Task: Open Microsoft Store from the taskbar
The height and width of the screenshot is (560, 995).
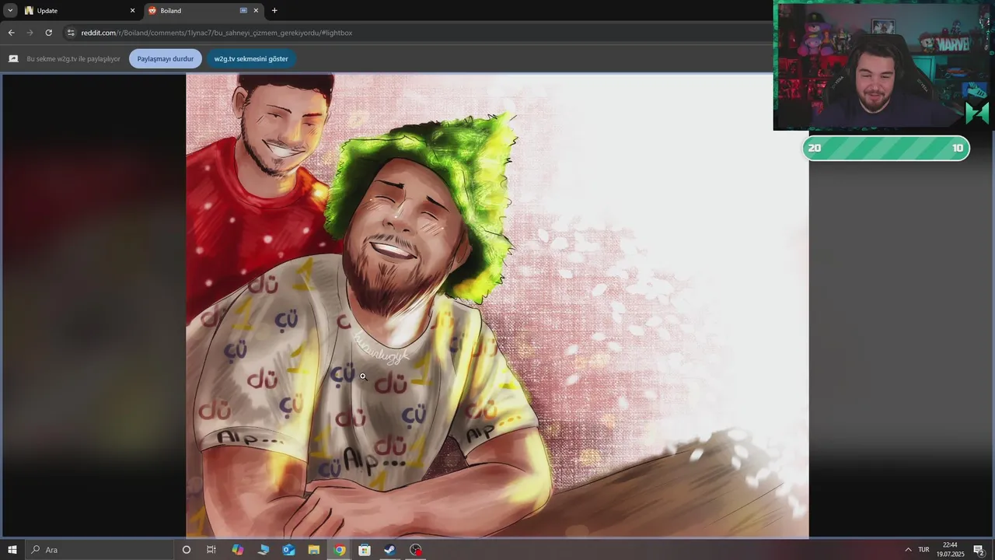Action: point(365,550)
